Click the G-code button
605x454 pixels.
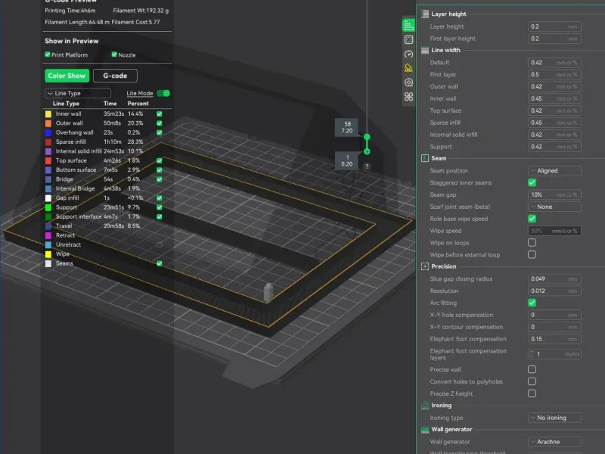pos(115,76)
